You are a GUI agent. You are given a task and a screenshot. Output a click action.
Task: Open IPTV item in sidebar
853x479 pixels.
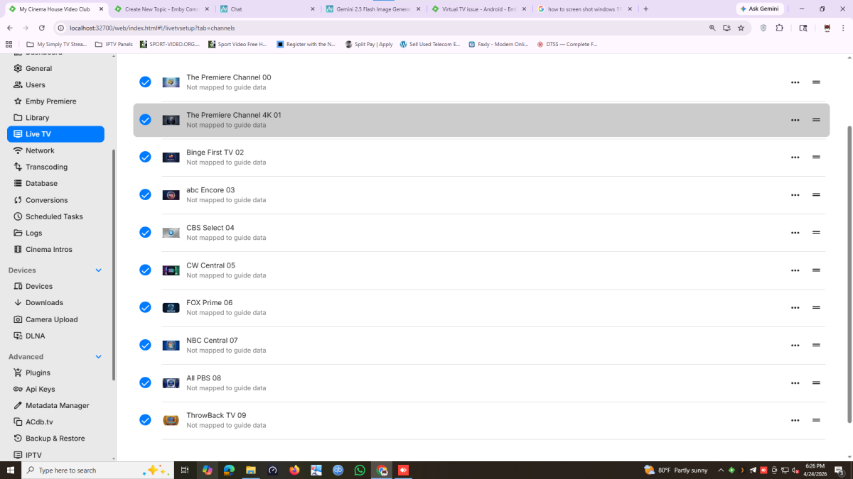click(55, 455)
